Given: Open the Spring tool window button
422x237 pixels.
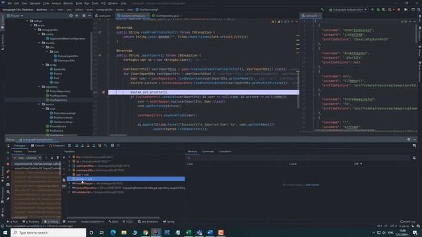Looking at the screenshot, I should [x=169, y=222].
